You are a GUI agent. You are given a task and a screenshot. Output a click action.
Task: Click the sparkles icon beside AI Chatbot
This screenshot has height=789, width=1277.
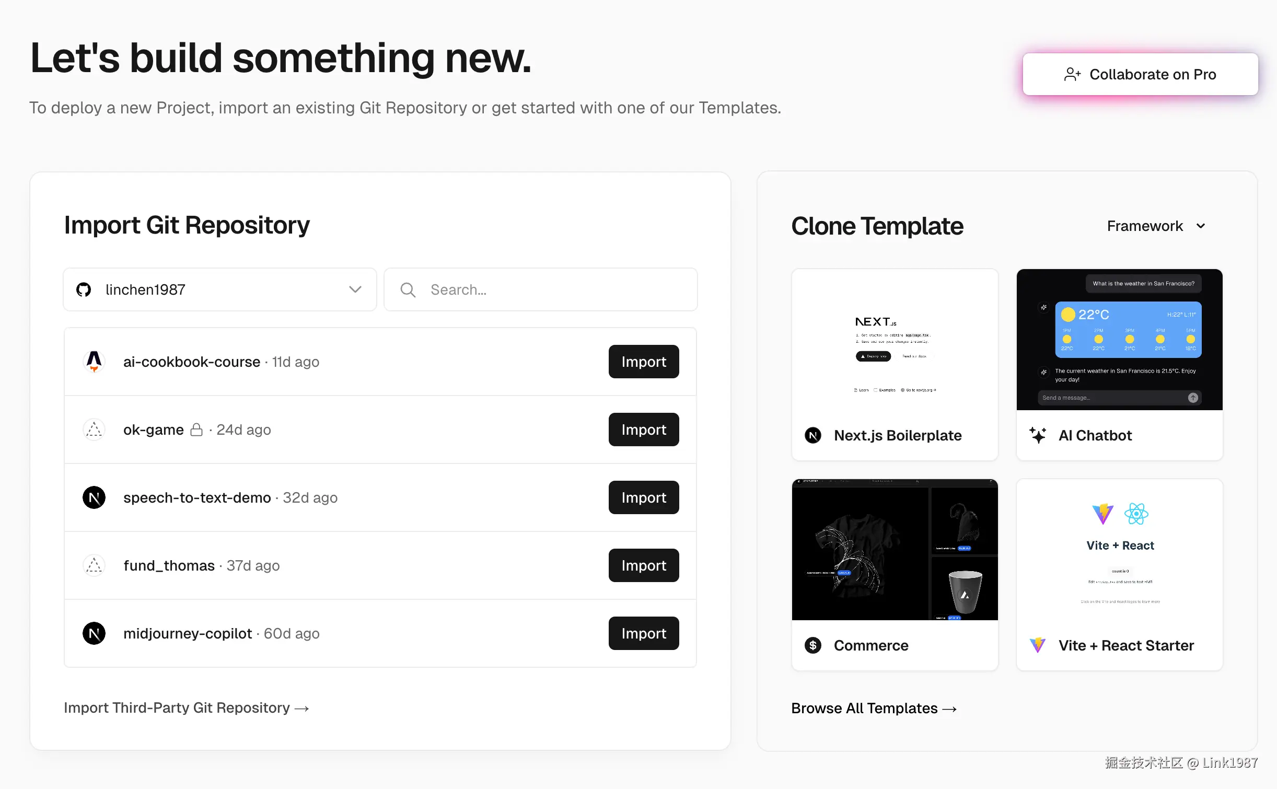coord(1038,435)
